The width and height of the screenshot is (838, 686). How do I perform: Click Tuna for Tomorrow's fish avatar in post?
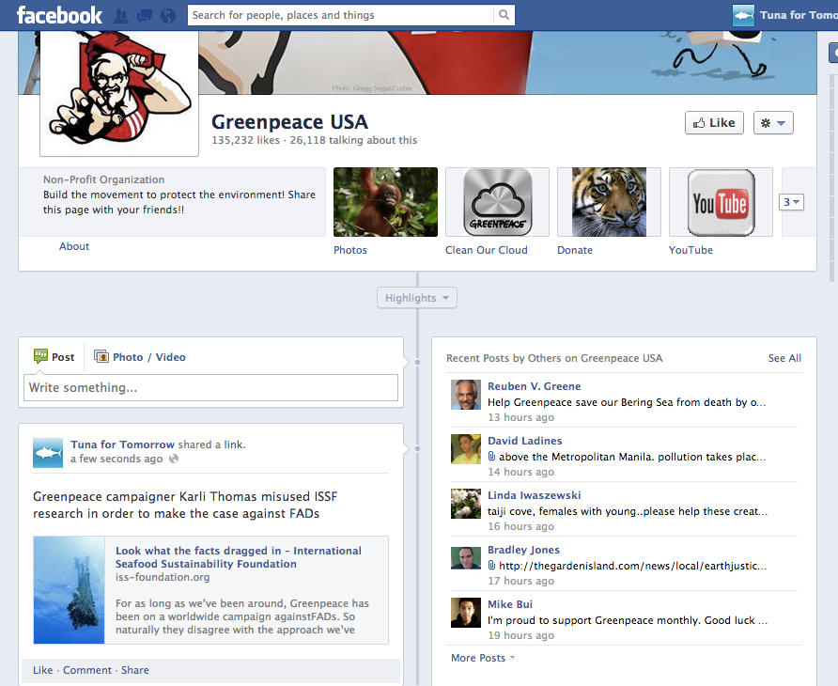tap(48, 453)
